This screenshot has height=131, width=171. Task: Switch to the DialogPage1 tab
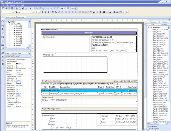21,17
